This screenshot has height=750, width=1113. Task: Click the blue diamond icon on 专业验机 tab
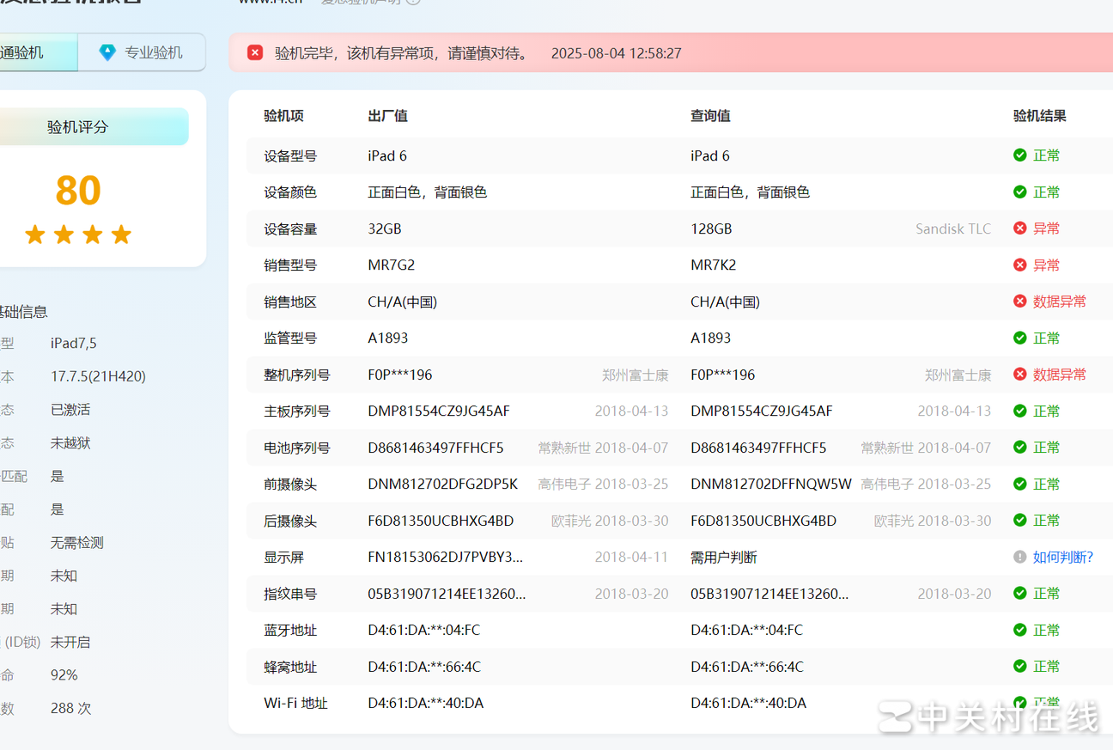[x=106, y=52]
